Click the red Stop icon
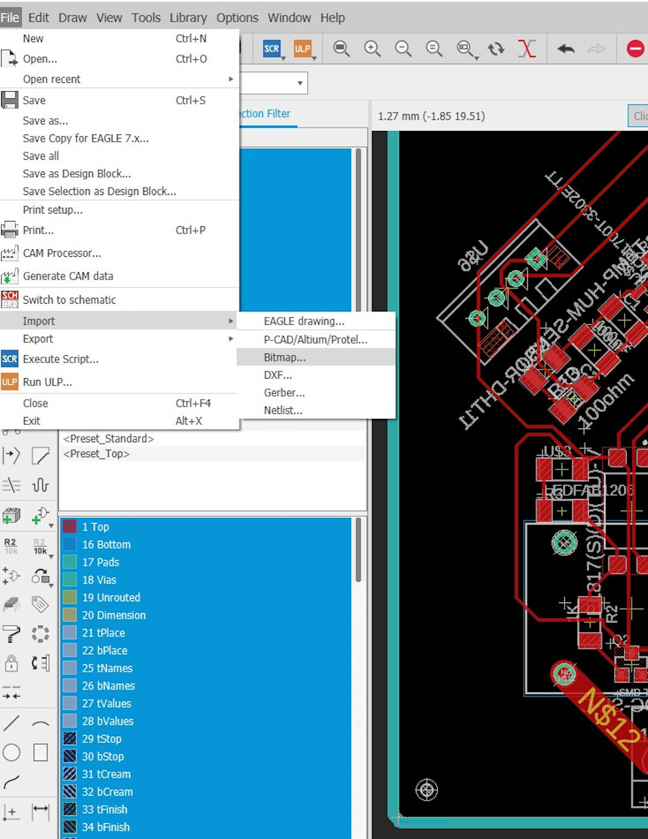The height and width of the screenshot is (839, 648). [635, 49]
